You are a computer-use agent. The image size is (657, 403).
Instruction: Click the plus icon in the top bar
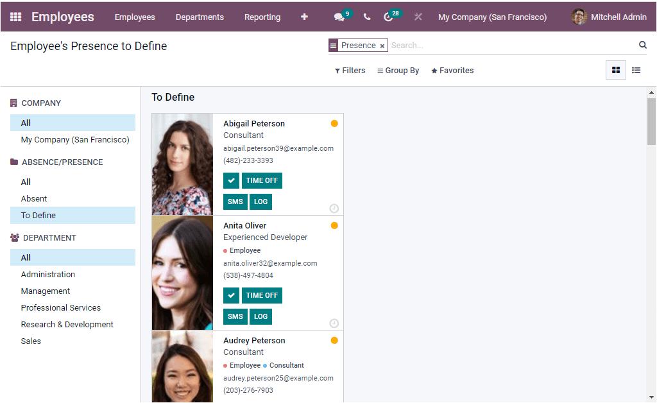(x=304, y=17)
